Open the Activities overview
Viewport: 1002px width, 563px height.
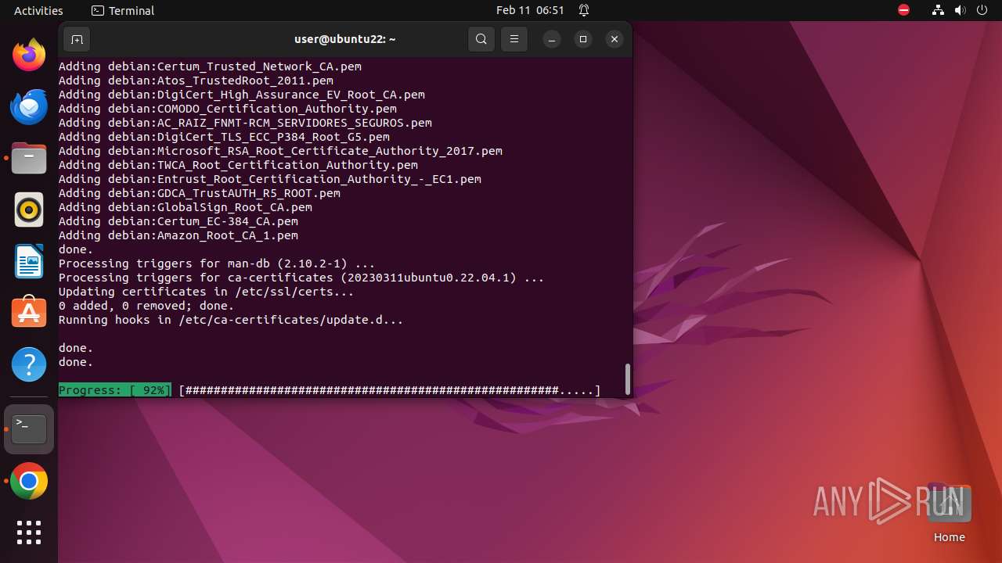38,10
